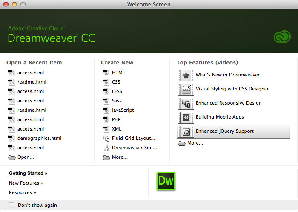298x212 pixels.
Task: Open the New Features link
Action: pos(26,183)
